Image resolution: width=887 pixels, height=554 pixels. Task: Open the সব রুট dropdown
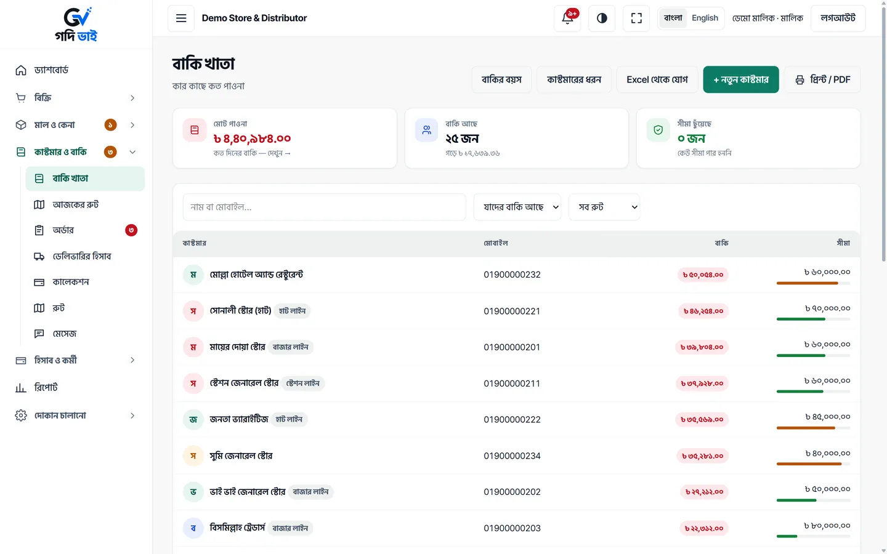click(604, 207)
